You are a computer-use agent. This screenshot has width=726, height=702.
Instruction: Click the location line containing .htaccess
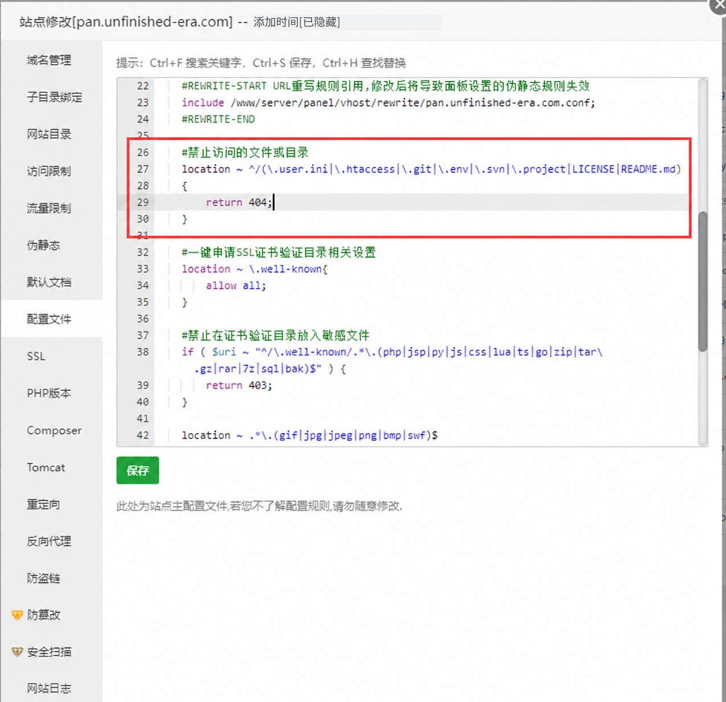[x=431, y=169]
